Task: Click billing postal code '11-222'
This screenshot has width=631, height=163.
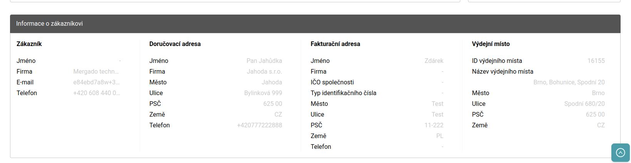Action: pyautogui.click(x=434, y=125)
